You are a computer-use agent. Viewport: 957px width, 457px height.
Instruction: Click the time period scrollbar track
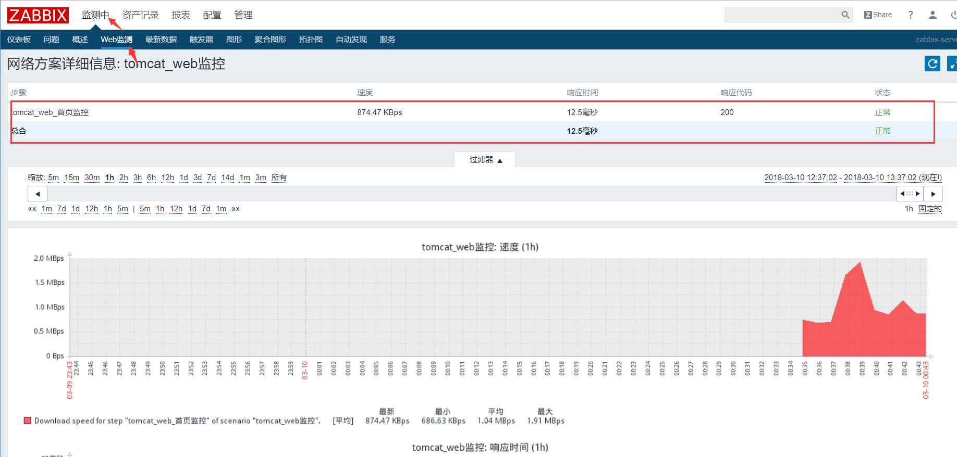click(x=472, y=194)
